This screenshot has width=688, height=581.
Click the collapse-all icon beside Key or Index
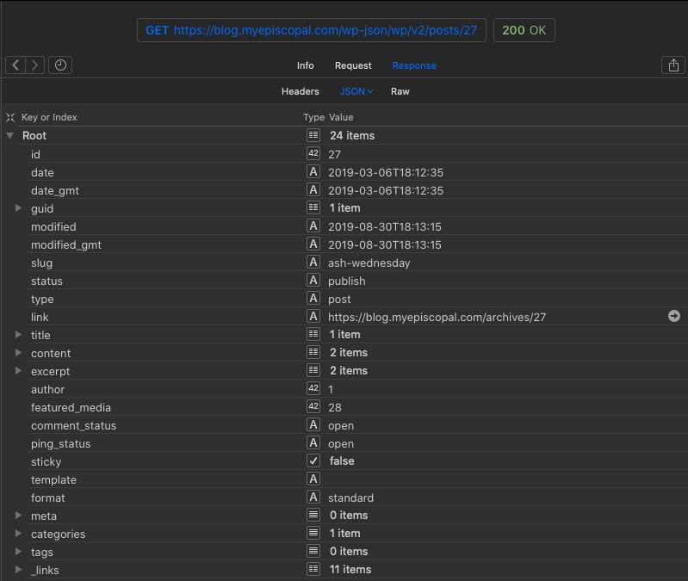click(10, 117)
